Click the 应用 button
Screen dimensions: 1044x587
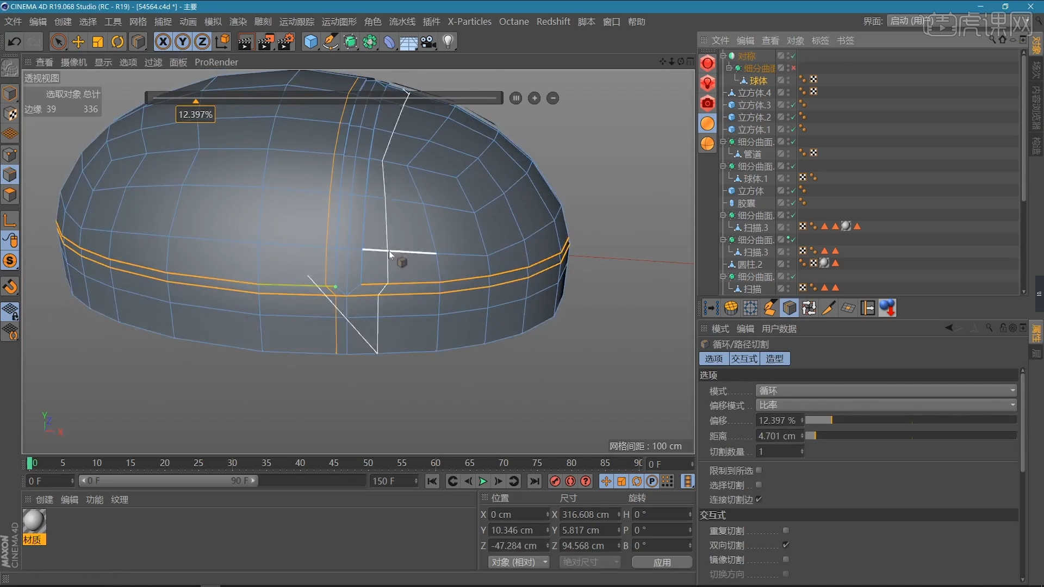tap(662, 562)
